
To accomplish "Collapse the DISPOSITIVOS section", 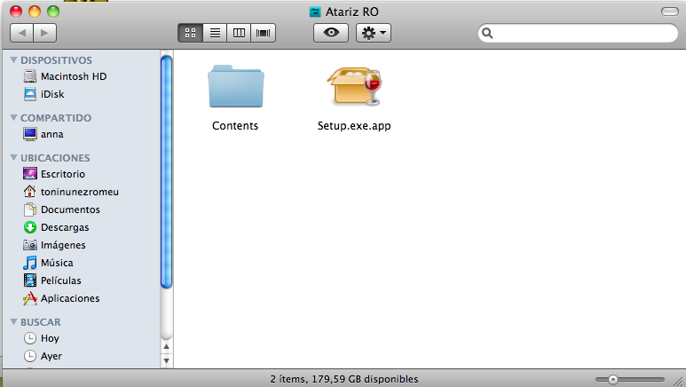I will 13,59.
